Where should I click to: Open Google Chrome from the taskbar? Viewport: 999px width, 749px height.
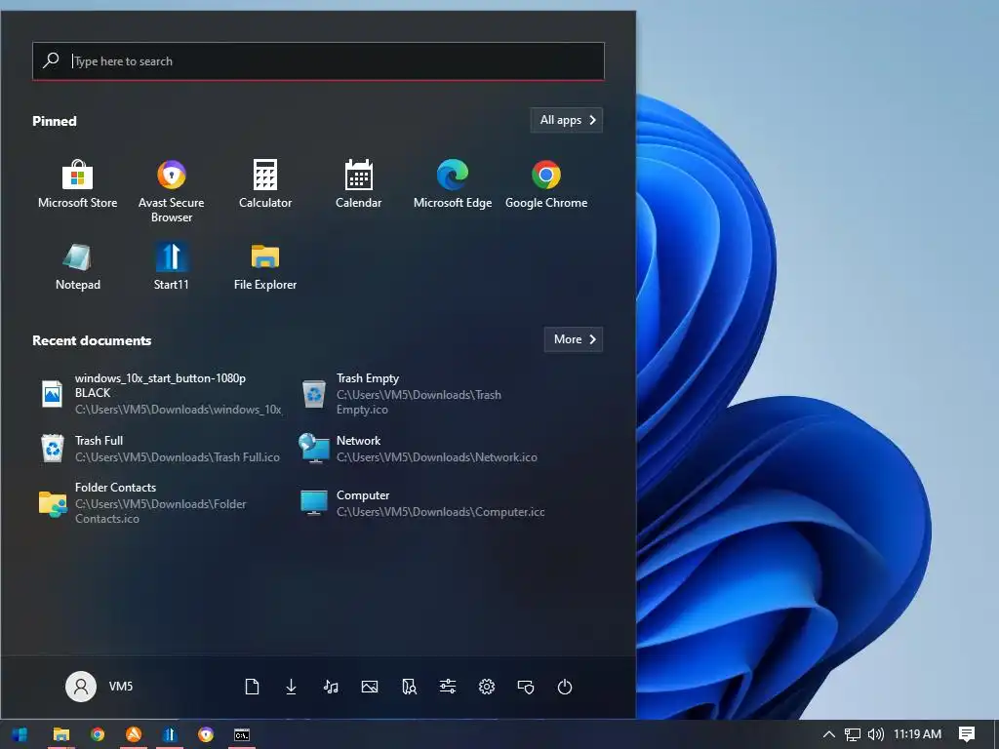click(x=97, y=734)
